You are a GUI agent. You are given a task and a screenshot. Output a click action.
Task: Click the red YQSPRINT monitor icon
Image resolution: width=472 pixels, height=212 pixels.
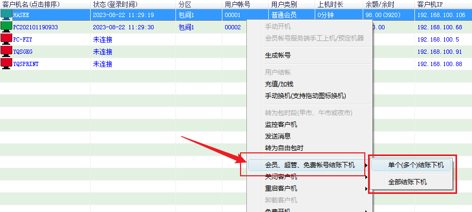[x=6, y=64]
